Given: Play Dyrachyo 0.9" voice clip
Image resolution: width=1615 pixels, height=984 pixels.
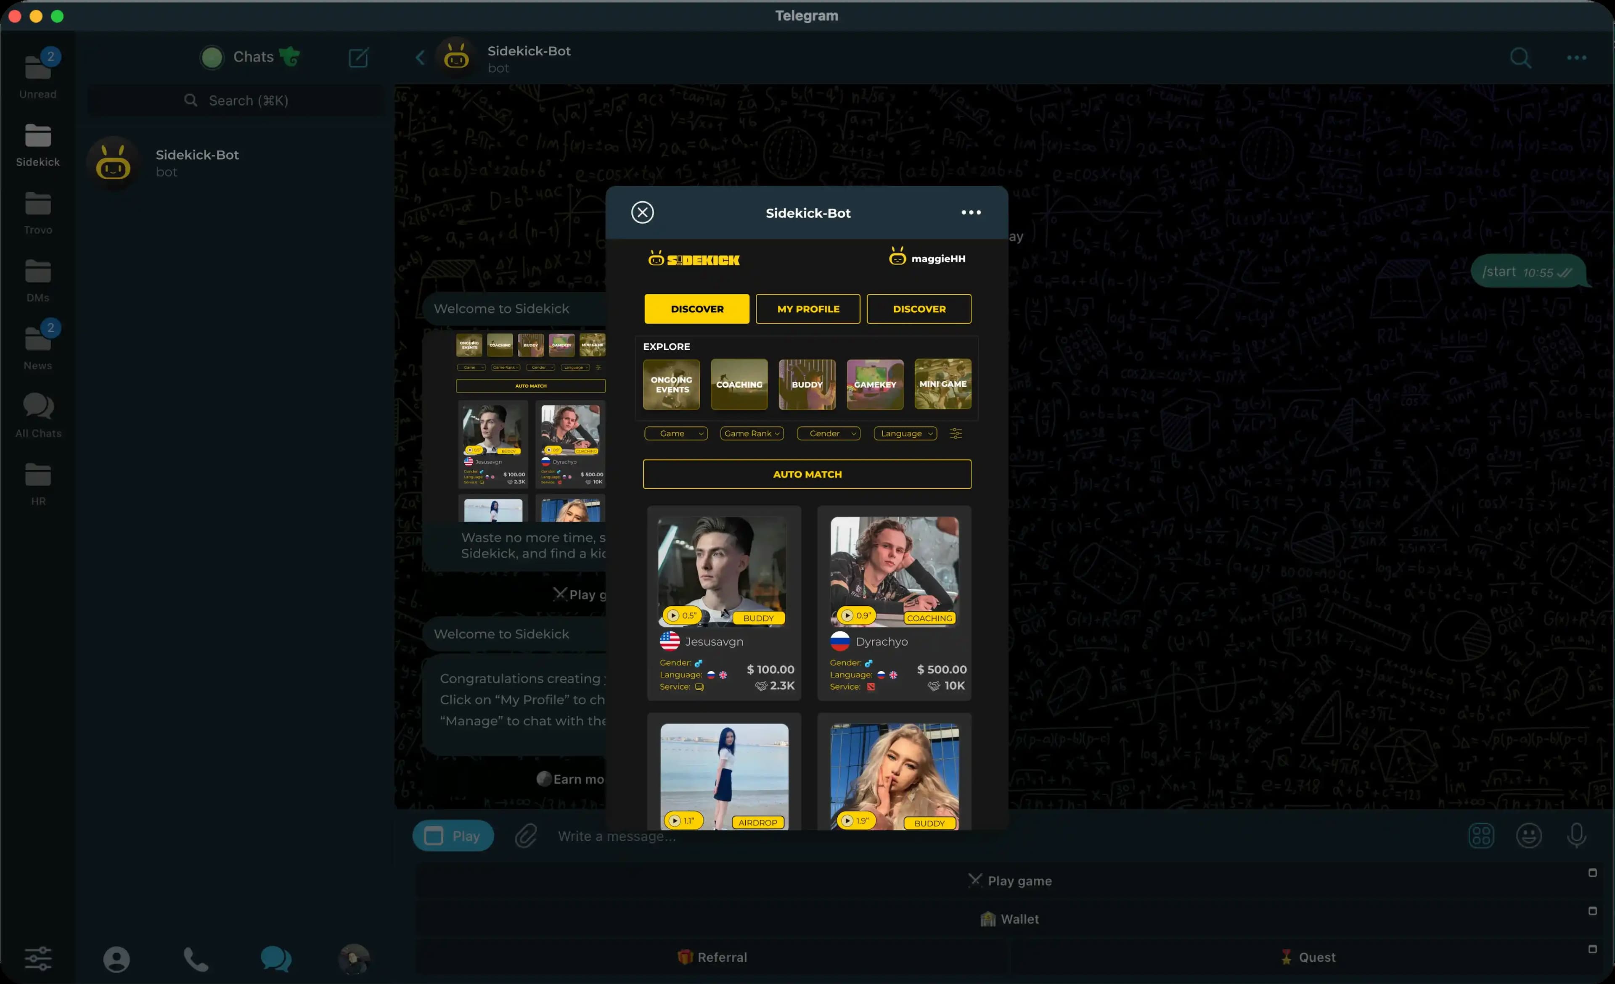Looking at the screenshot, I should (856, 615).
